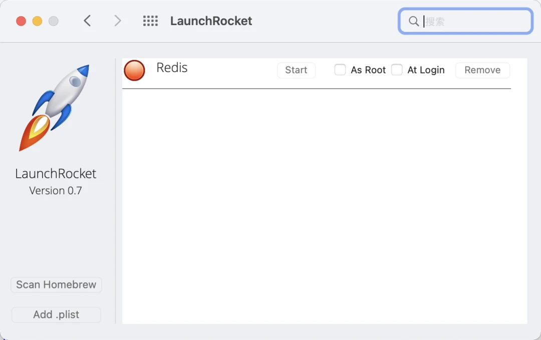
Task: Click the Version 0.7 label
Action: pos(56,191)
